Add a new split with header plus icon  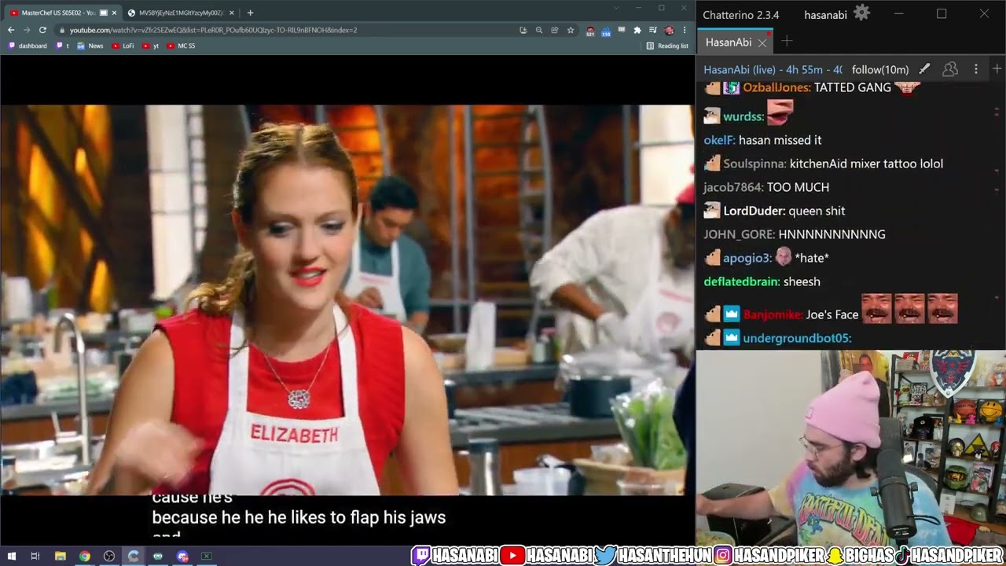click(997, 69)
